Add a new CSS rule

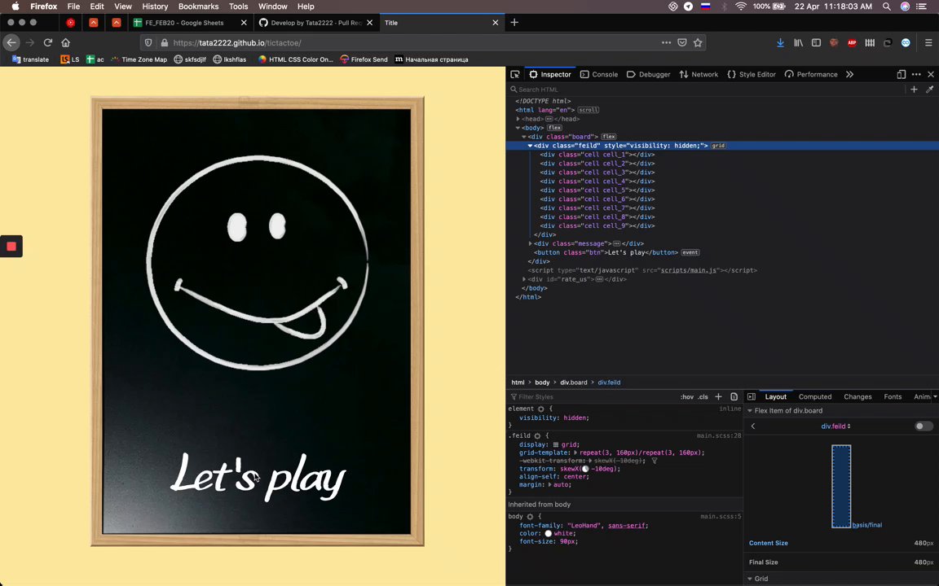718,396
